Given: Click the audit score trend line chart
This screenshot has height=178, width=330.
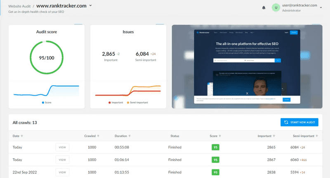Looking at the screenshot, I should [x=46, y=91].
